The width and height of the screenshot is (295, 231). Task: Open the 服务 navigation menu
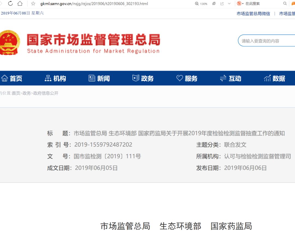[x=191, y=78]
